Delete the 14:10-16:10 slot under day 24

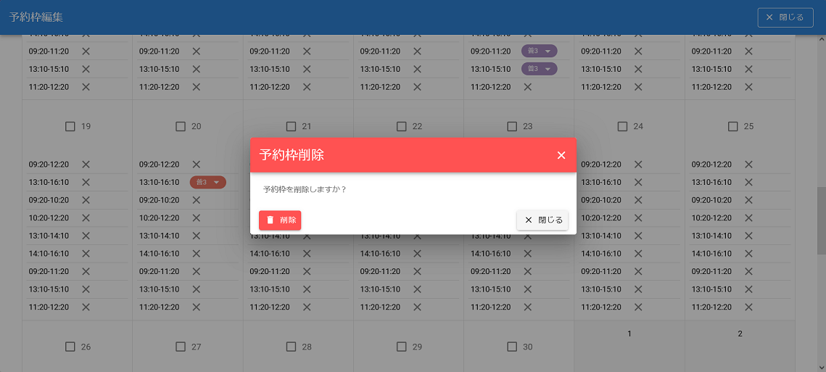tap(638, 254)
